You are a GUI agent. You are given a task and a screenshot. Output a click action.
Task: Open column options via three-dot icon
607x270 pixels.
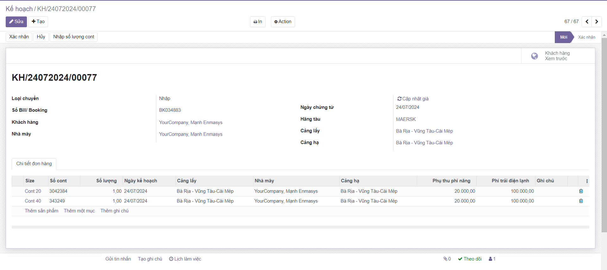point(587,181)
